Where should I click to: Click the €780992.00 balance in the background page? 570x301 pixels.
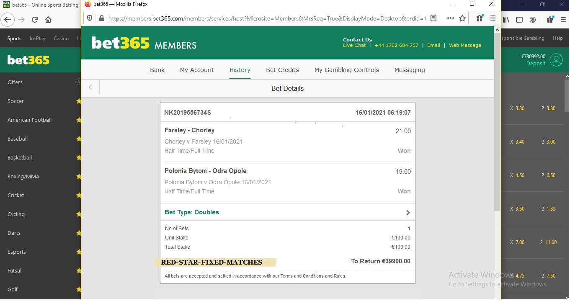pos(533,57)
